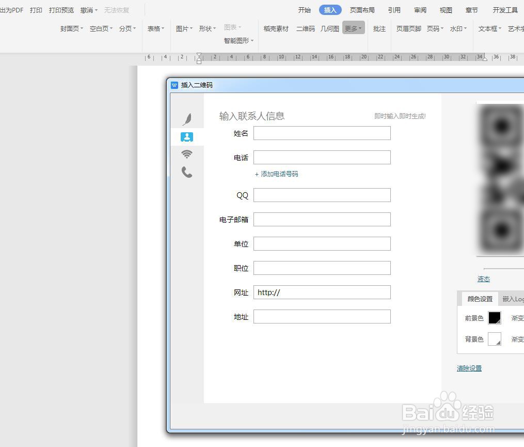Click the left indent marker on ruler
The image size is (524, 447).
click(x=199, y=58)
